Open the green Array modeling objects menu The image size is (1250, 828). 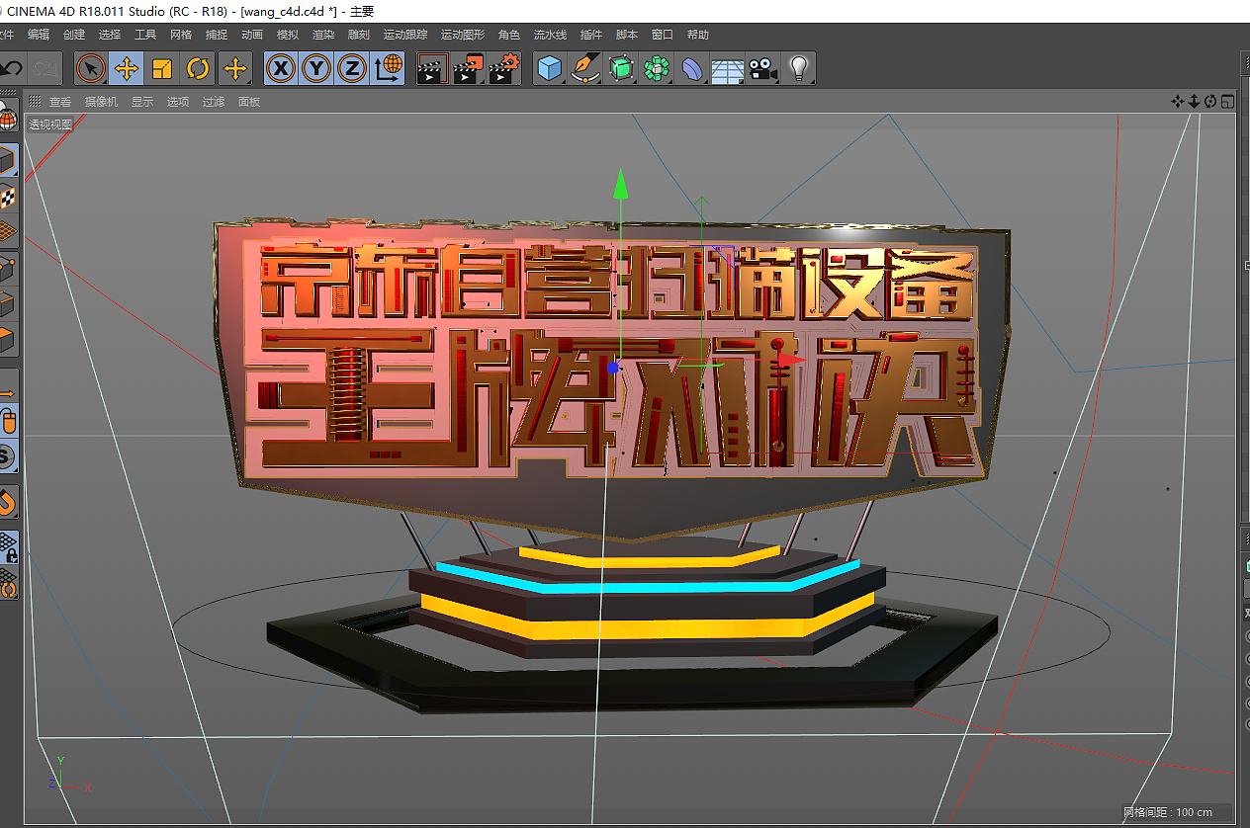pyautogui.click(x=658, y=68)
